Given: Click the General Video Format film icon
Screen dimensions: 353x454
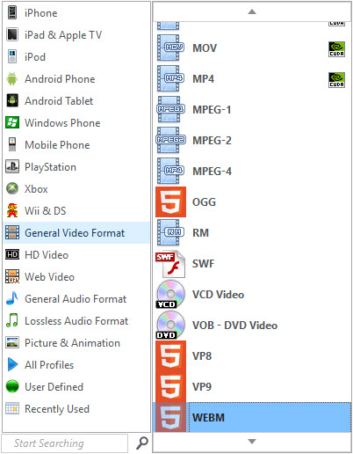Looking at the screenshot, I should (x=12, y=232).
